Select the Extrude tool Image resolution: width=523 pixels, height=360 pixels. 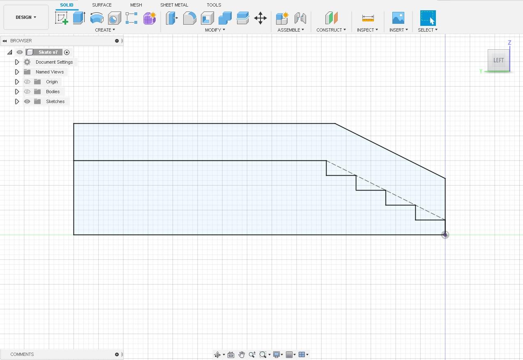pos(79,18)
